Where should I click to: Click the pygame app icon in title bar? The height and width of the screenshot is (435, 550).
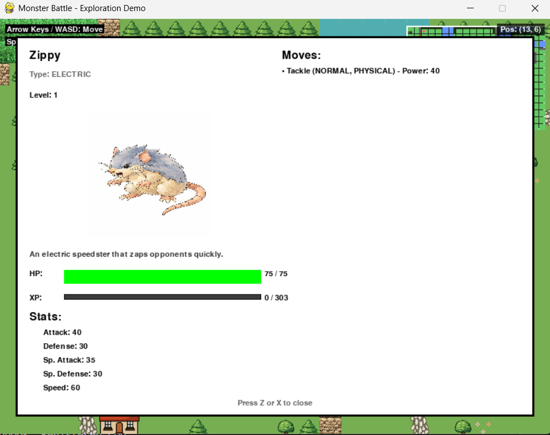[x=9, y=8]
